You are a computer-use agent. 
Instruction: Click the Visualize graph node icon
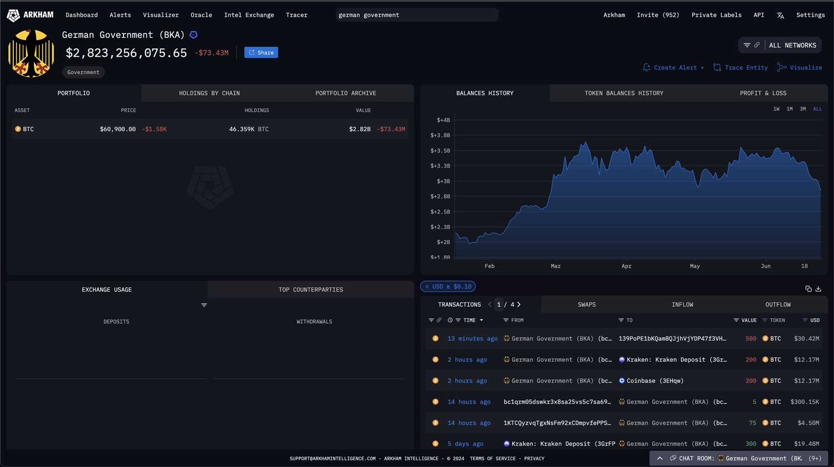[x=782, y=67]
